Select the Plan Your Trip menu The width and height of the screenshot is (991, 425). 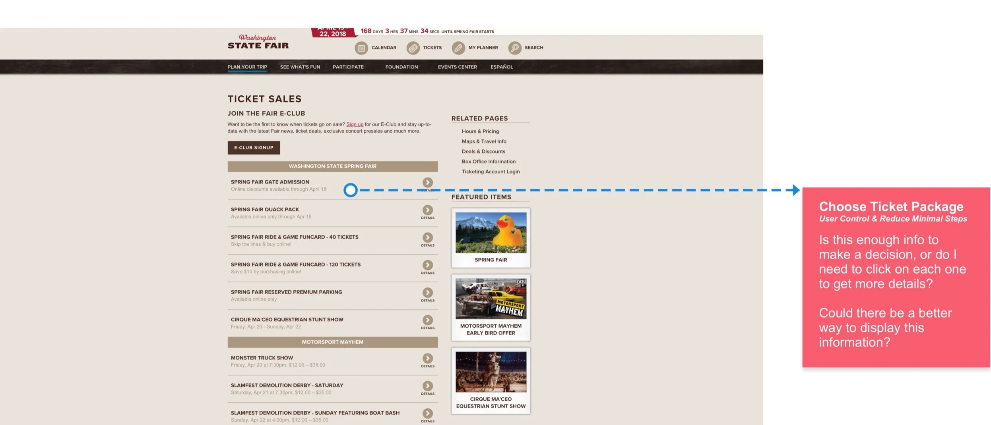247,67
